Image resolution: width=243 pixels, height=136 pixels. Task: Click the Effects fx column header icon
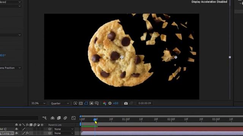(27, 125)
